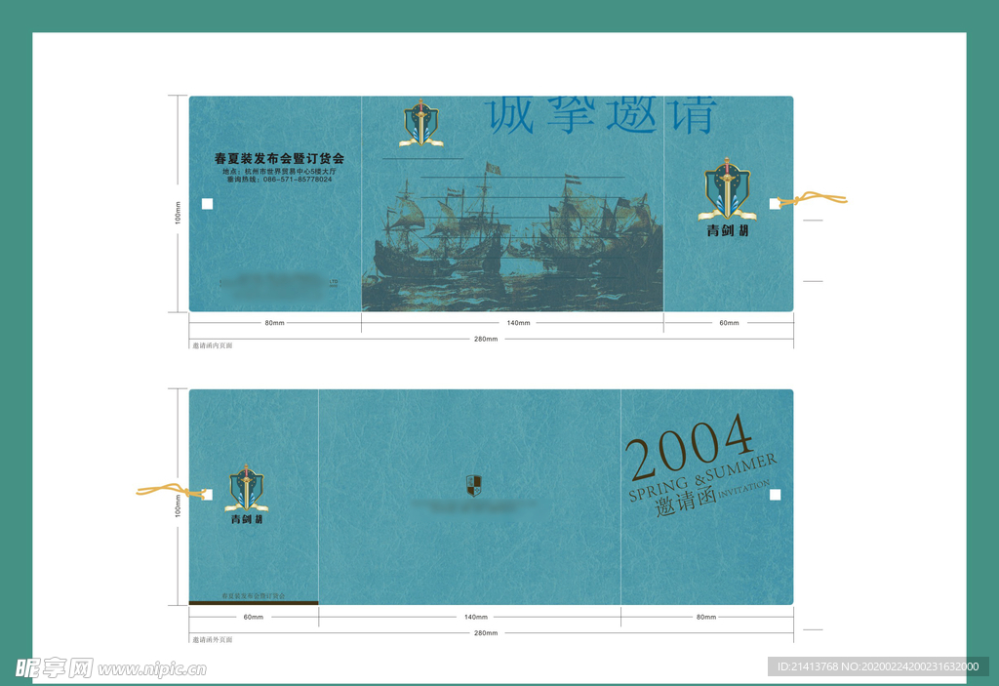Select the gold tassel string on the inner page
Viewport: 999px width, 686px height.
point(813,199)
